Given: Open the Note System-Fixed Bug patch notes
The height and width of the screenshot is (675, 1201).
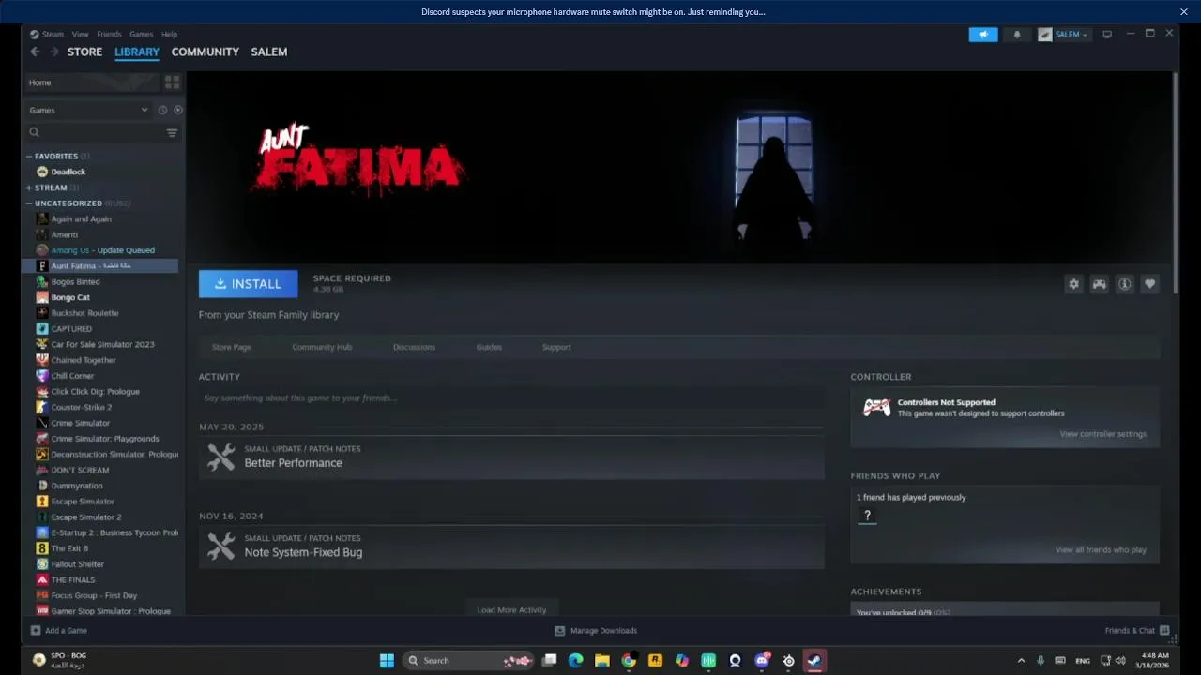Looking at the screenshot, I should coord(511,546).
